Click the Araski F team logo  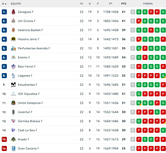pos(13,139)
